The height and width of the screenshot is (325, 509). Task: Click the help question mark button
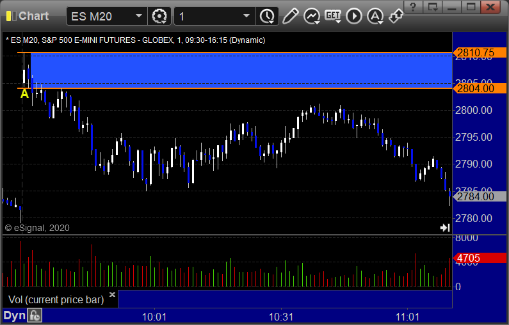(x=413, y=7)
